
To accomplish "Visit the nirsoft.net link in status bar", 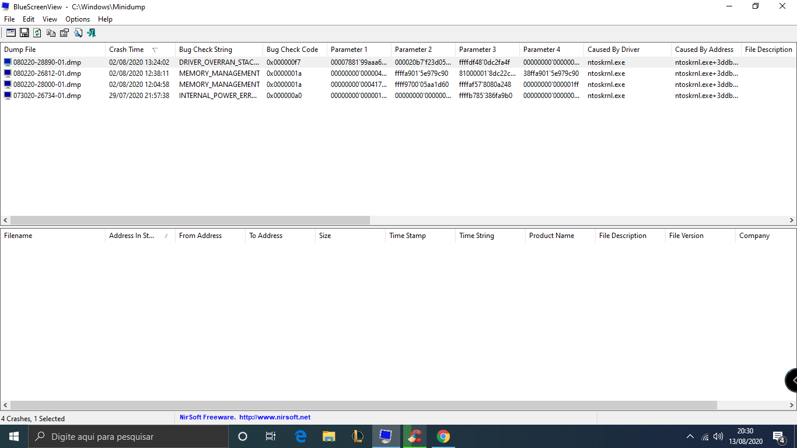I will tap(275, 418).
